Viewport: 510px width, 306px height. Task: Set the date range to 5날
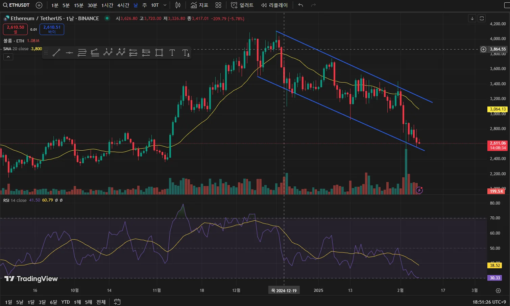20,302
